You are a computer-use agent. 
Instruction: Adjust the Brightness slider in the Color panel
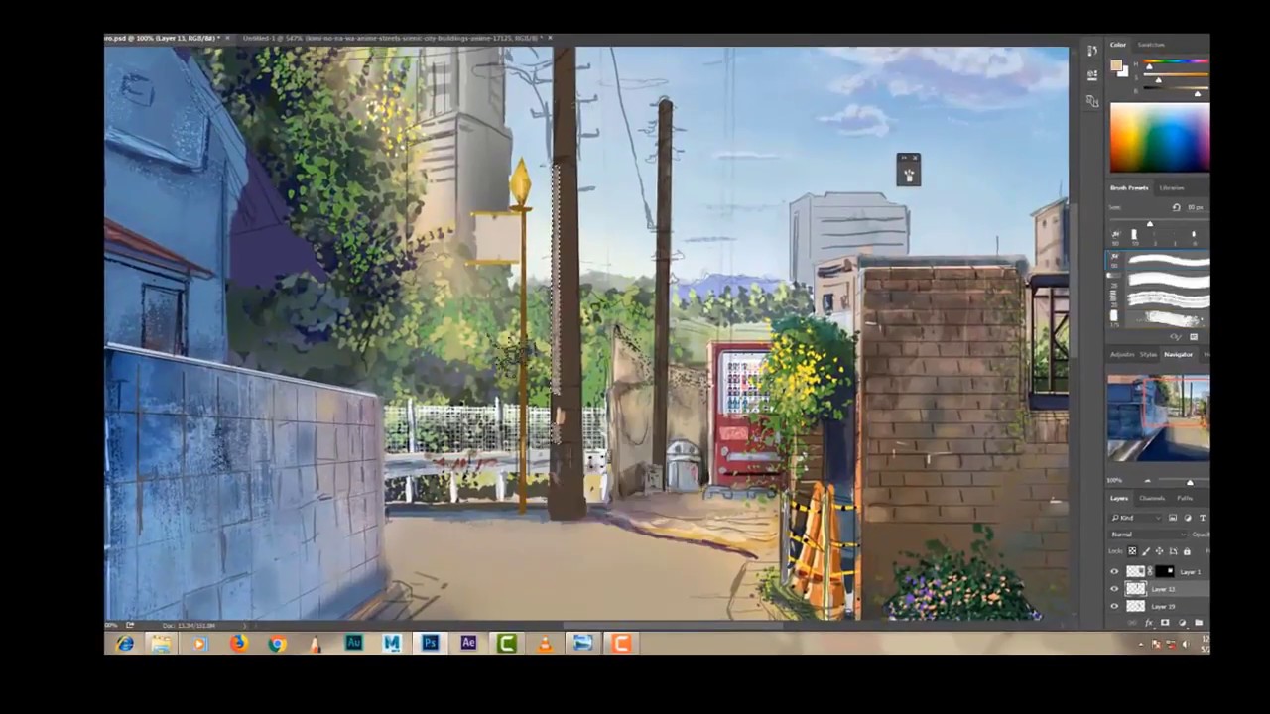(x=1176, y=89)
